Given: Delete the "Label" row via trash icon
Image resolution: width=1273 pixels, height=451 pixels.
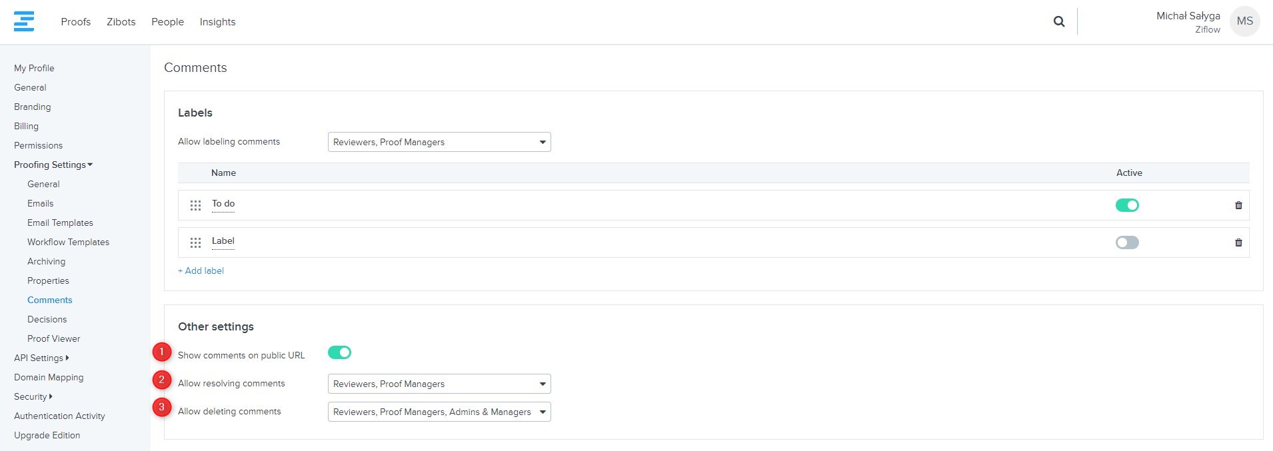Looking at the screenshot, I should [x=1238, y=242].
